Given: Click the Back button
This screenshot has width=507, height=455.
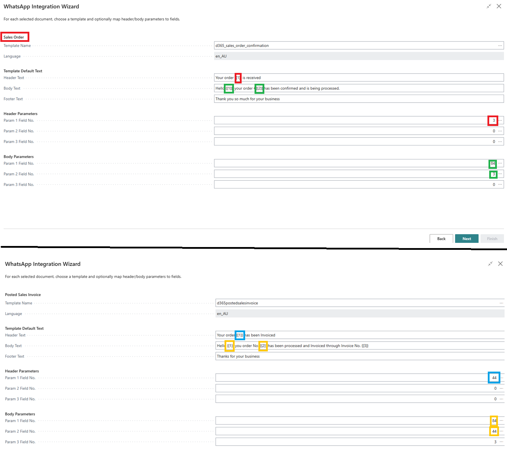Looking at the screenshot, I should click(x=441, y=239).
